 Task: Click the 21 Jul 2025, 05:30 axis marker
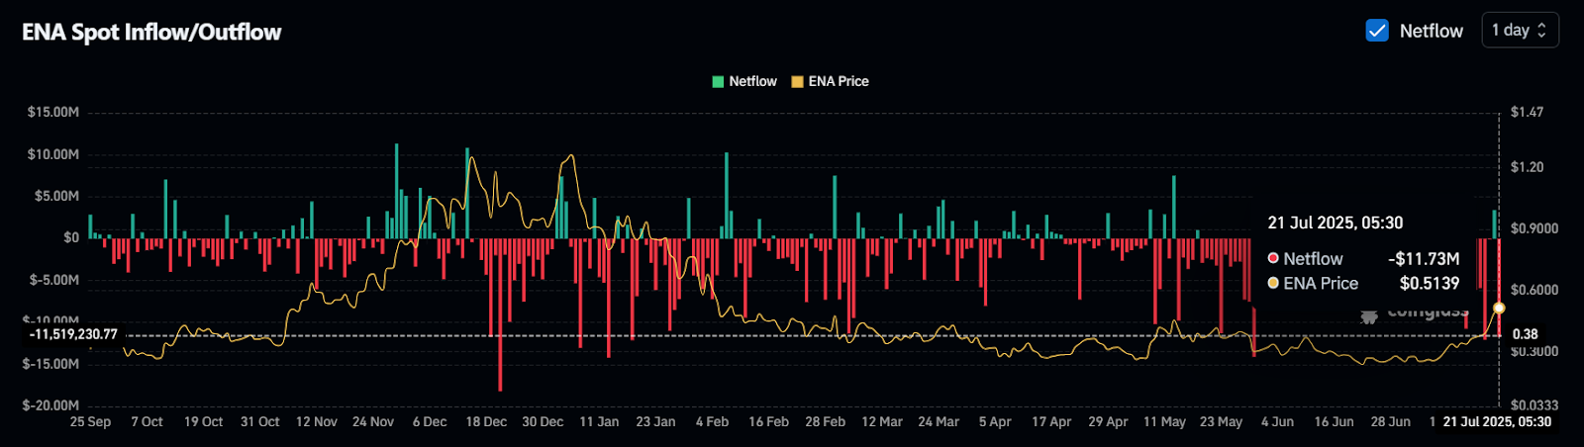point(1497,422)
